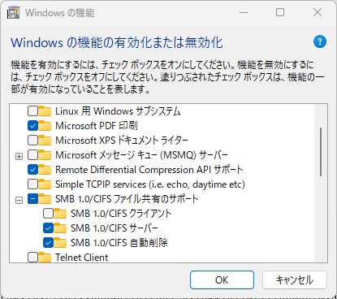Screen dimensions: 337x299
Task: Check the SMB 1.0/CIFS クライアント checkbox
Action: coord(48,214)
